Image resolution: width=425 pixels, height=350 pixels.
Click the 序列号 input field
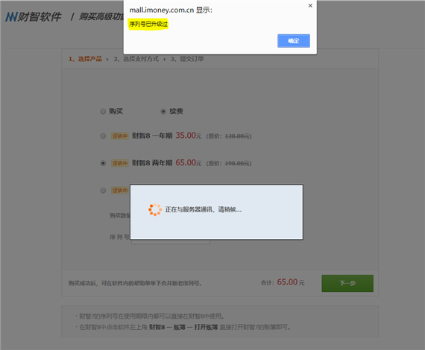click(x=171, y=241)
